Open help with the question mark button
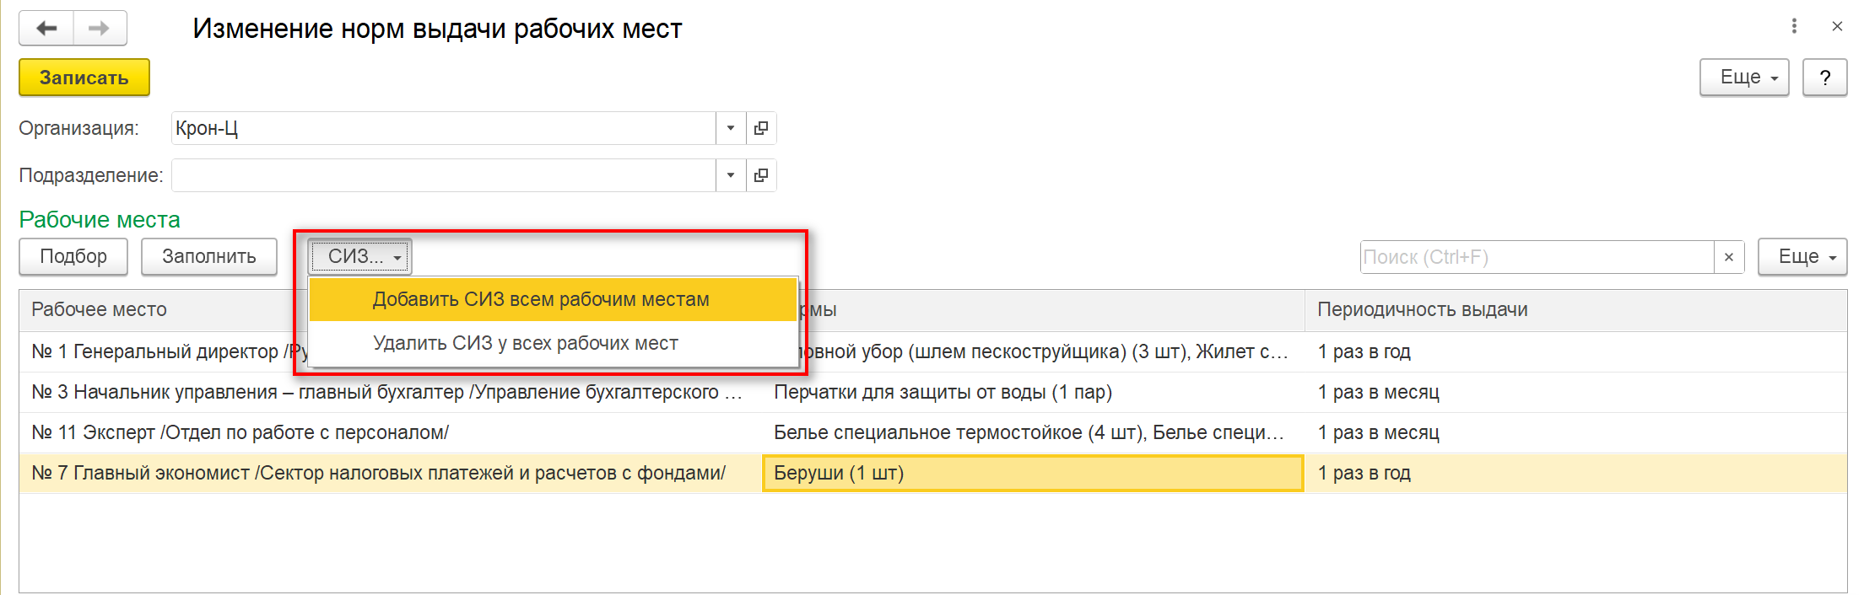Image resolution: width=1864 pixels, height=595 pixels. tap(1825, 78)
